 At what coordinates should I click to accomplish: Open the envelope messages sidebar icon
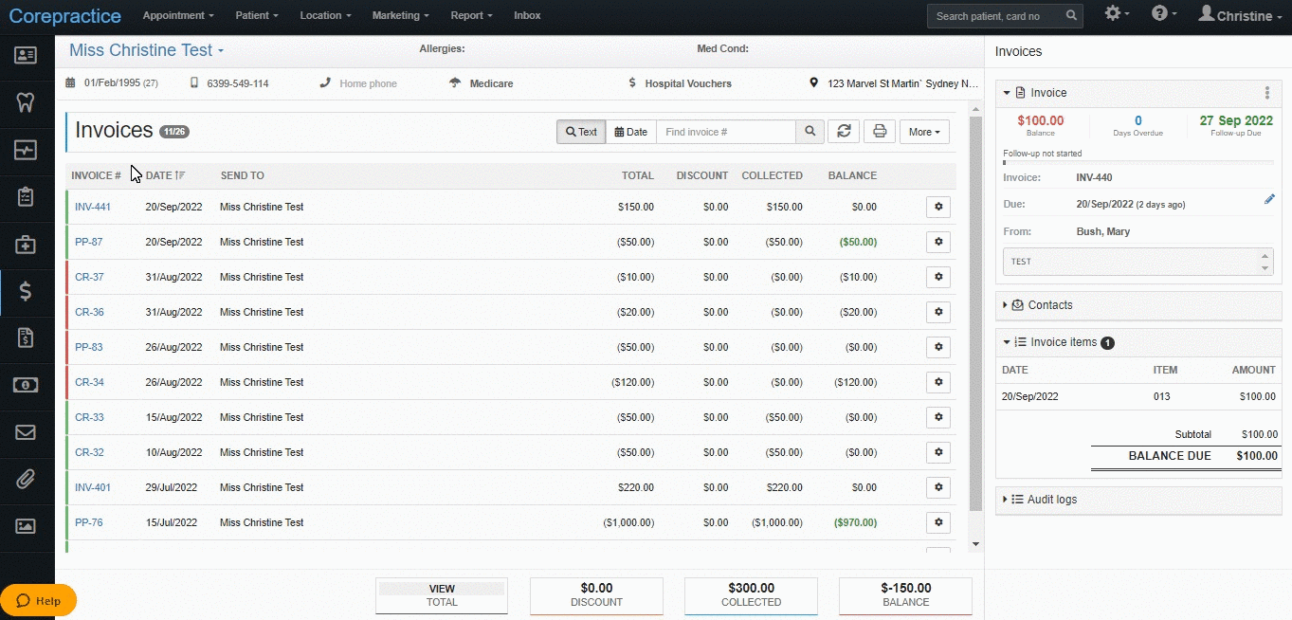point(26,432)
